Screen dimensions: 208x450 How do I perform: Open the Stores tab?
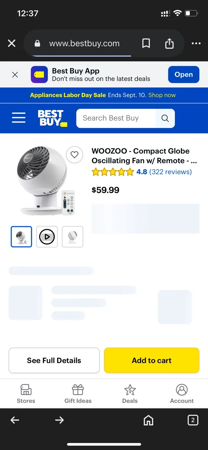[26, 394]
